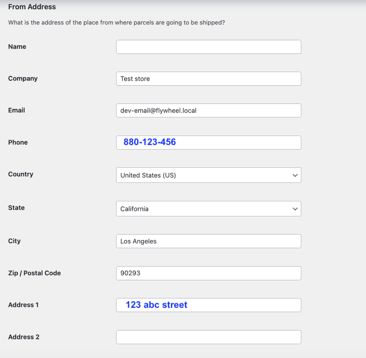Select the Email address text box
Viewport: 366px width, 358px height.
(x=208, y=111)
